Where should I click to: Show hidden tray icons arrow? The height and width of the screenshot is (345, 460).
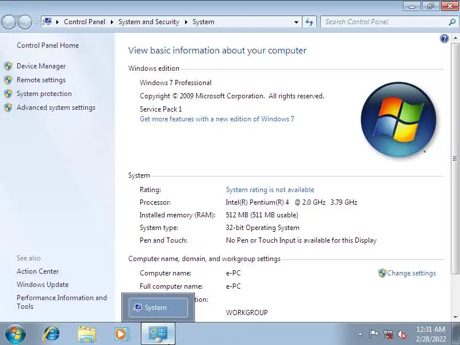(361, 334)
